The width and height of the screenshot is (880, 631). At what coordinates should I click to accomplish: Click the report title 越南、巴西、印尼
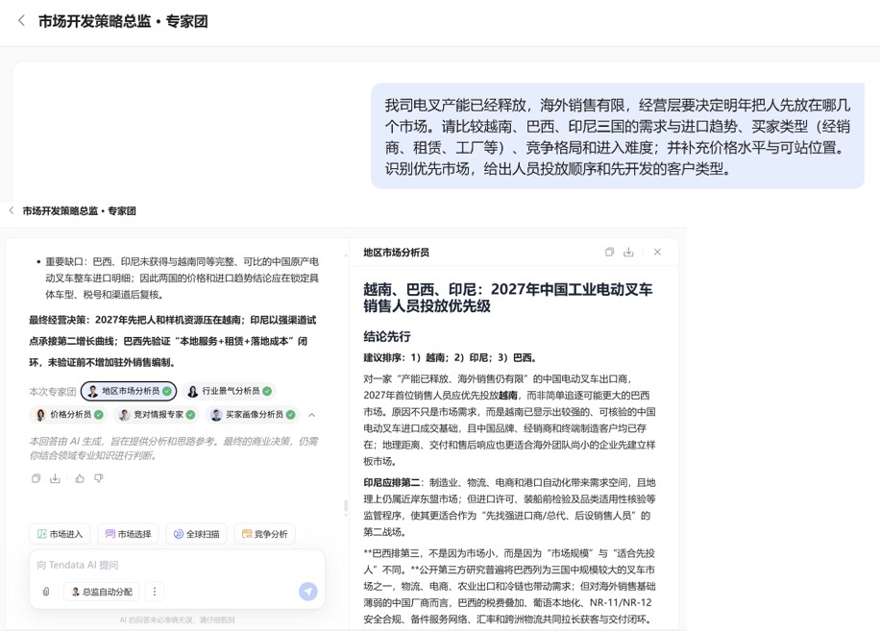pos(508,298)
